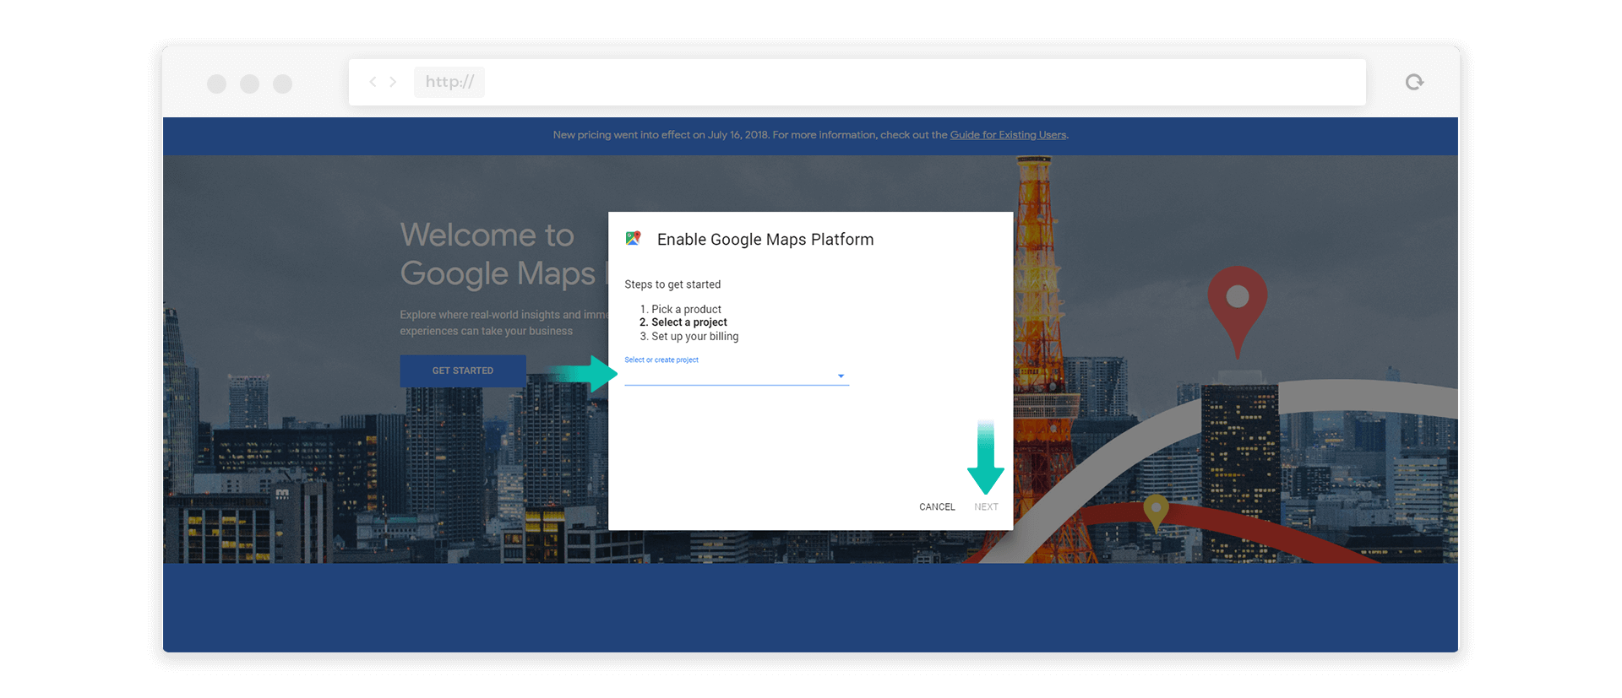Click the third gray window control dot

[283, 84]
